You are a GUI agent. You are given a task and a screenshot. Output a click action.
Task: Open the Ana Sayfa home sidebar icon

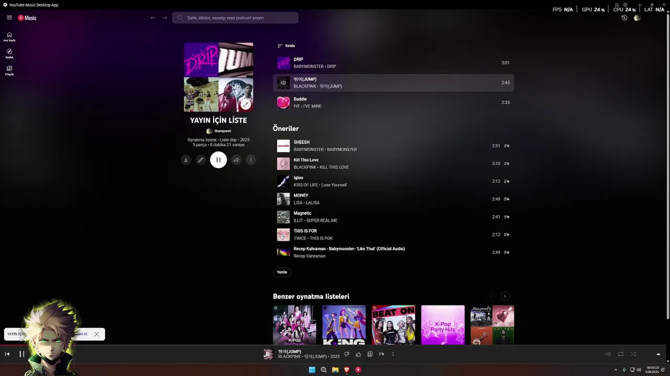[9, 37]
